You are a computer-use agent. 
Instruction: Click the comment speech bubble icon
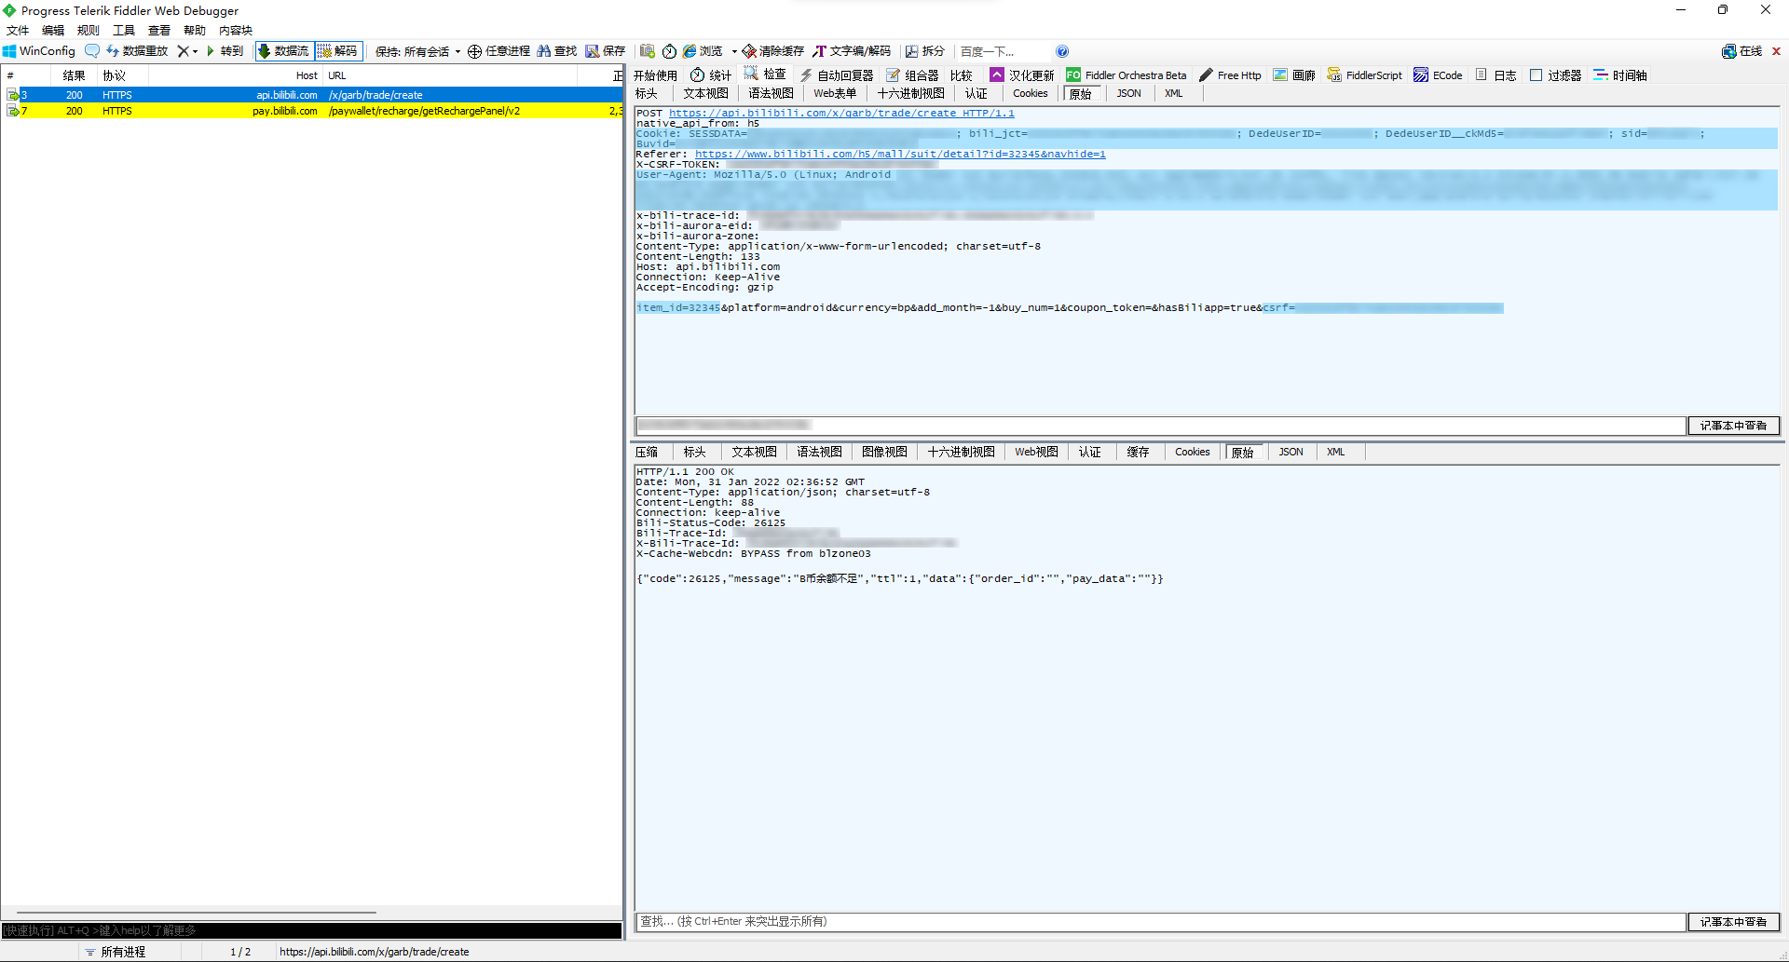pyautogui.click(x=92, y=51)
